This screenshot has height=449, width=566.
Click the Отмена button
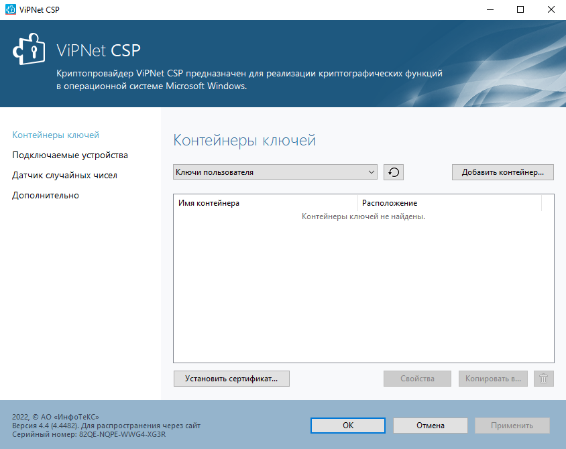point(431,426)
